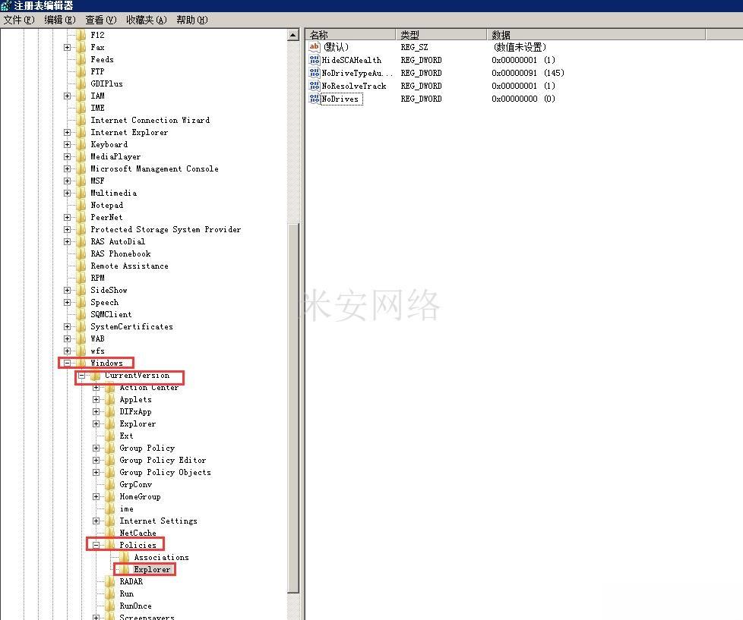Open the 编辑(E) menu

tap(60, 20)
